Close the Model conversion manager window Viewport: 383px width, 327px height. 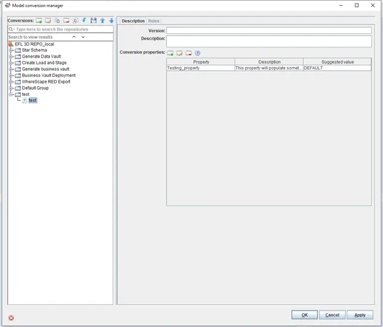[x=373, y=6]
